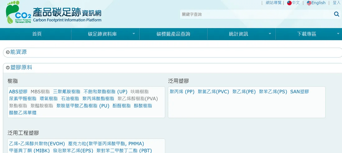Open 網站導覽 link
Image resolution: width=342 pixels, height=153 pixels.
pos(274,3)
